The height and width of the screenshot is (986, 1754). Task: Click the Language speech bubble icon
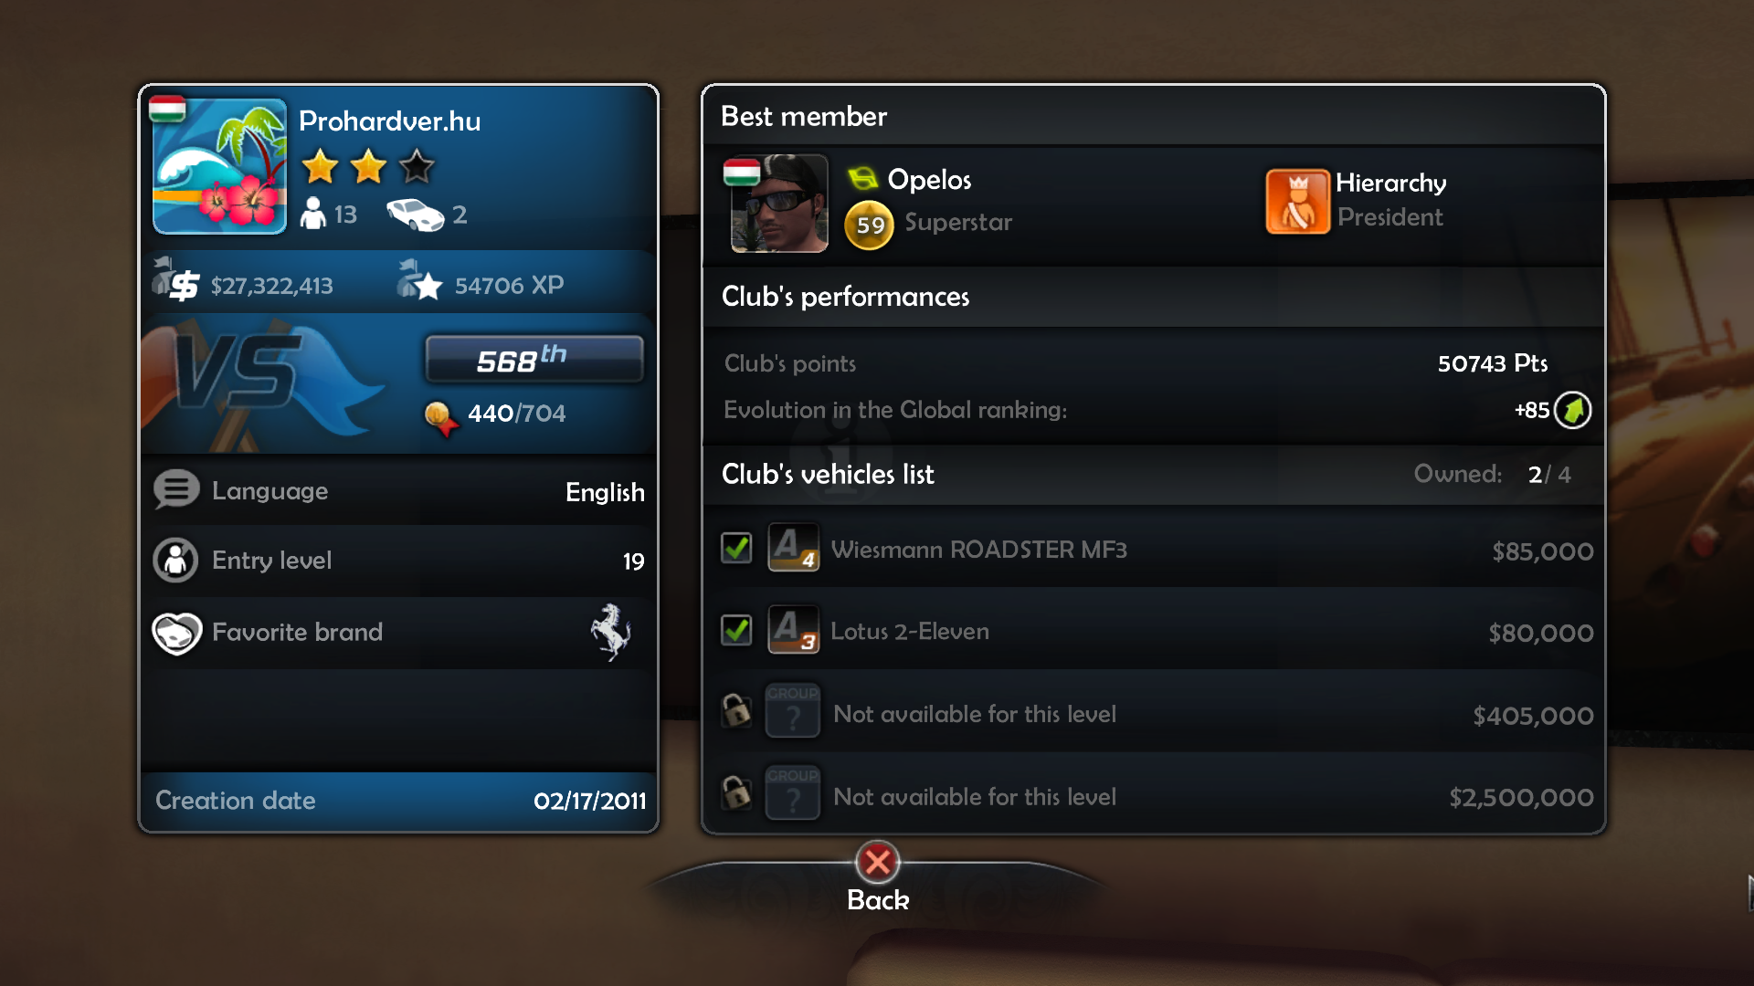coord(176,490)
